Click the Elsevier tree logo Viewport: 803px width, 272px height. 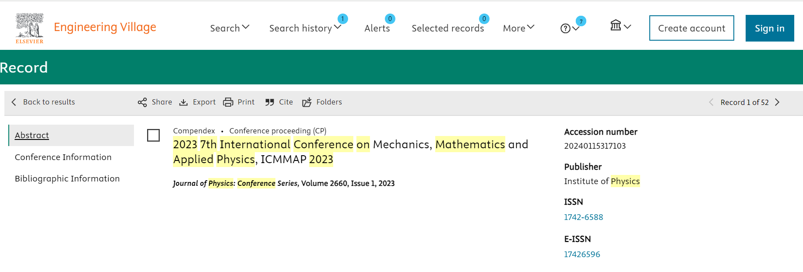click(x=29, y=28)
